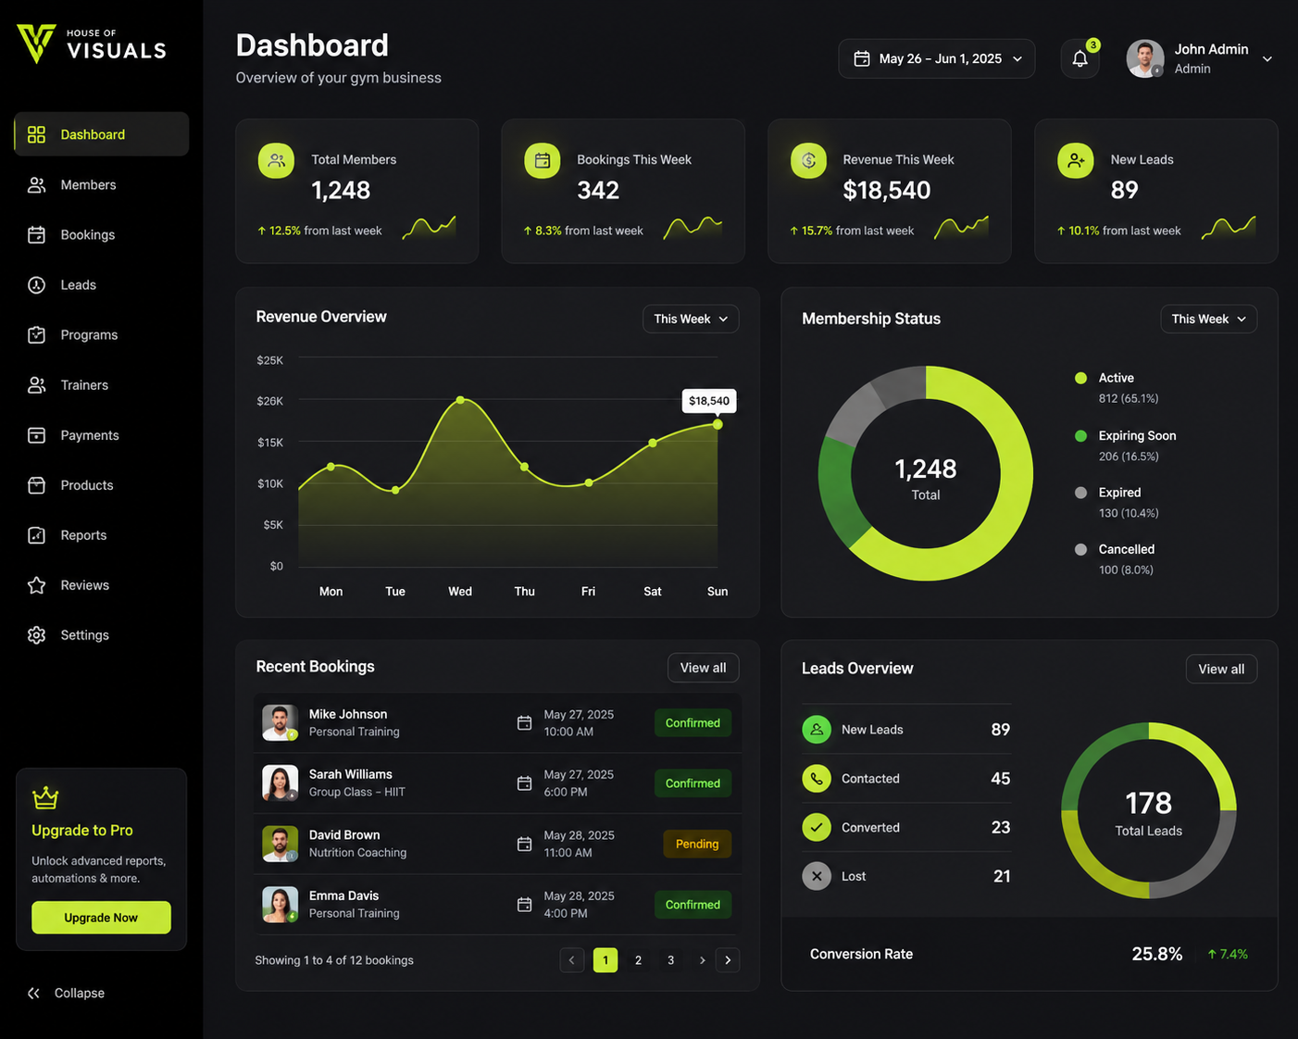Viewport: 1298px width, 1039px height.
Task: Go to bookings page 3
Action: (670, 960)
